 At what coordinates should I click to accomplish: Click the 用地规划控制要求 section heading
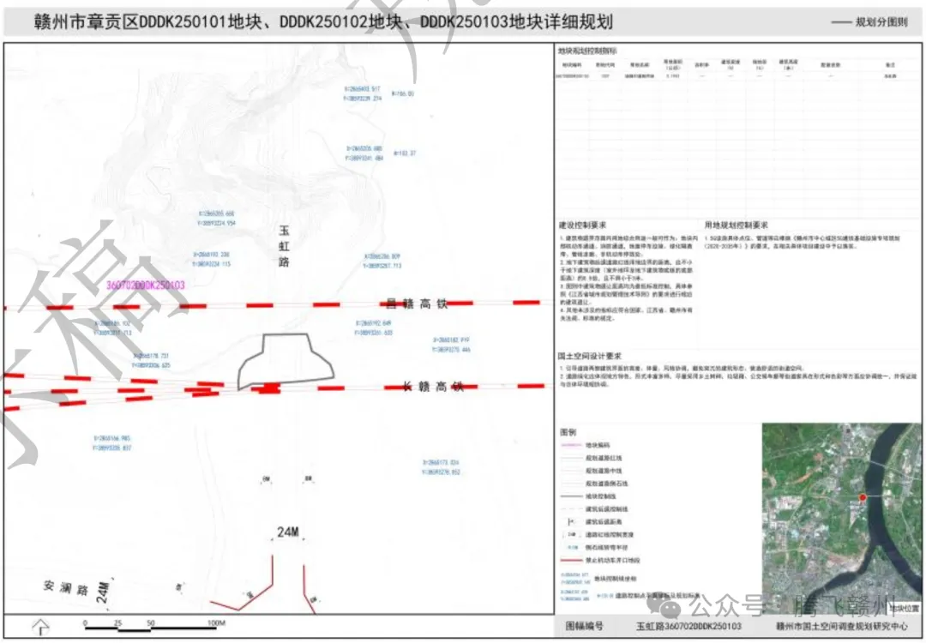coord(736,225)
